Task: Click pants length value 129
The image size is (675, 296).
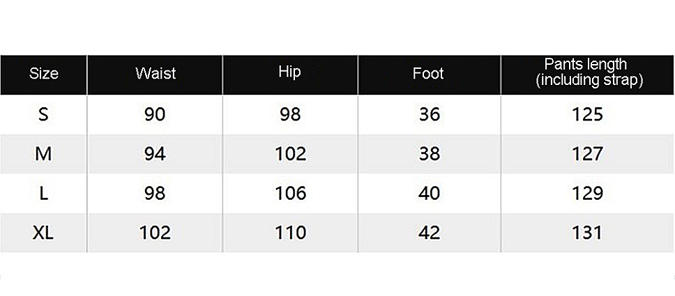Action: pyautogui.click(x=586, y=193)
